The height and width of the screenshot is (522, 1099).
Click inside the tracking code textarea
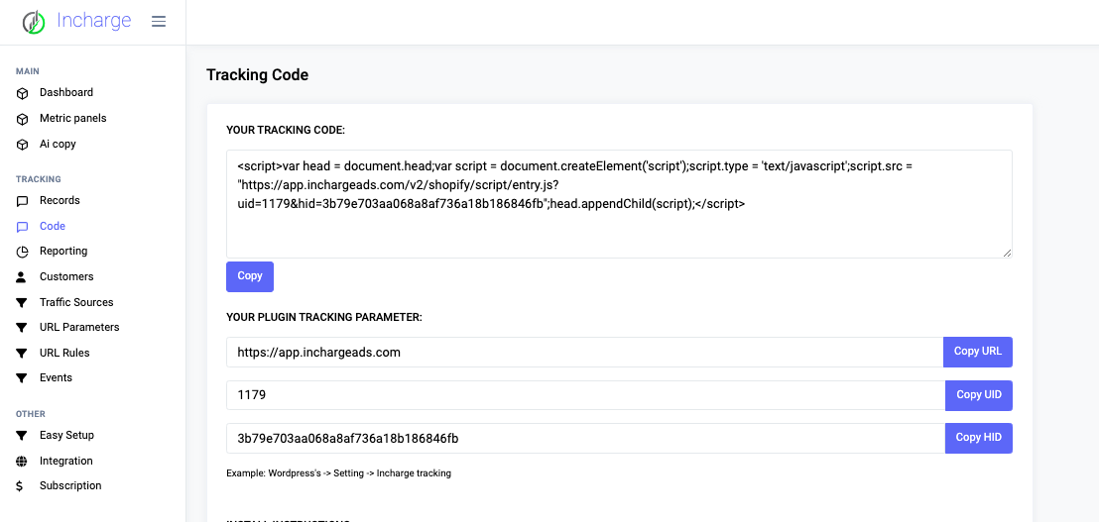tap(619, 204)
